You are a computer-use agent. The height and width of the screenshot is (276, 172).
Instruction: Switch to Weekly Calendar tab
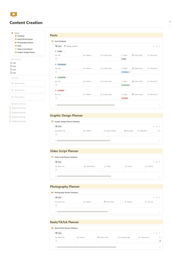(x=71, y=46)
